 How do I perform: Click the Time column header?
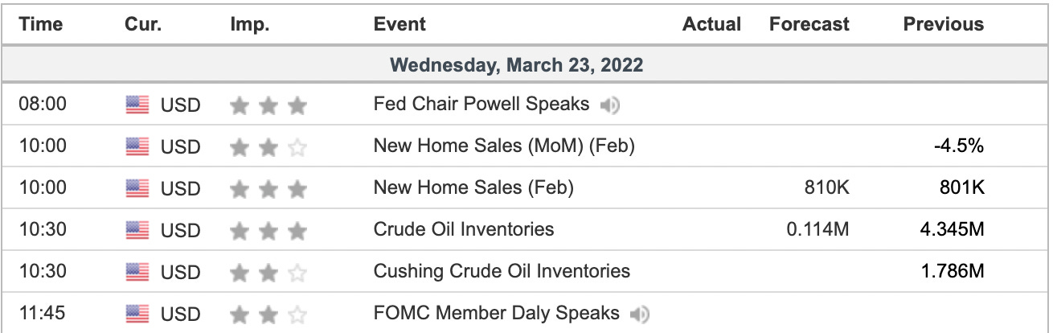[41, 24]
